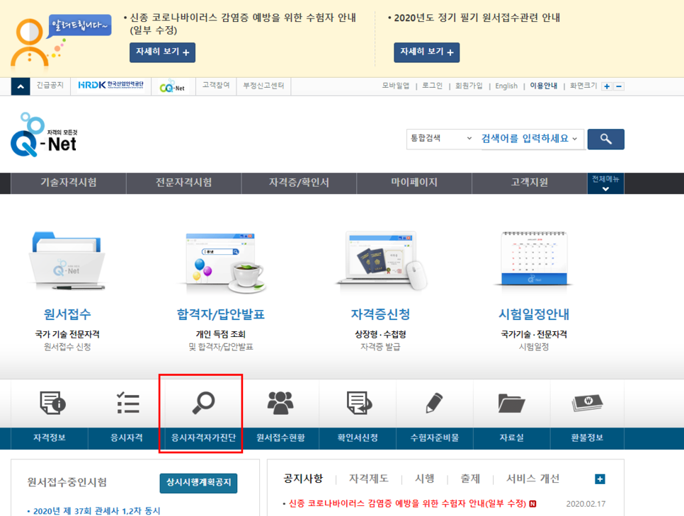This screenshot has height=516, width=684.
Task: Increase screen size with plus button
Action: pyautogui.click(x=607, y=86)
